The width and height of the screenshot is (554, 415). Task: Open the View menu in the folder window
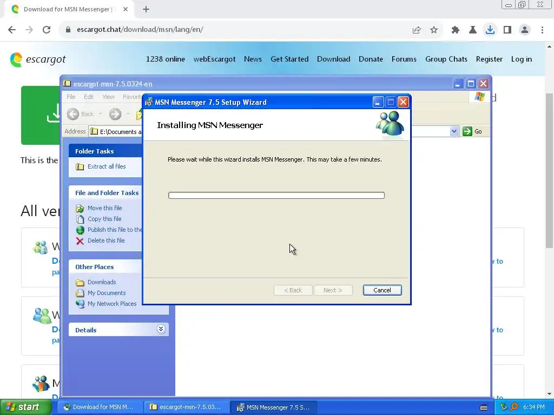[x=108, y=97]
